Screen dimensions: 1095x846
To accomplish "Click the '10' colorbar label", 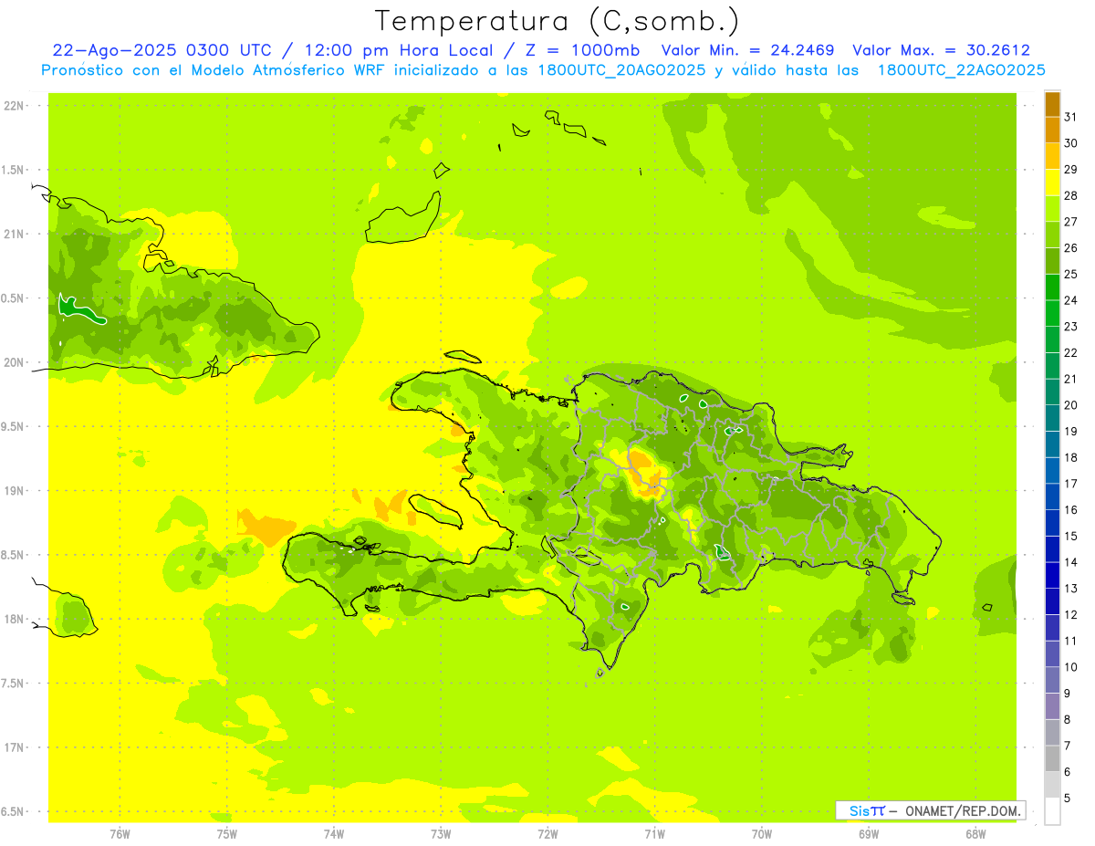I will click(x=1071, y=667).
